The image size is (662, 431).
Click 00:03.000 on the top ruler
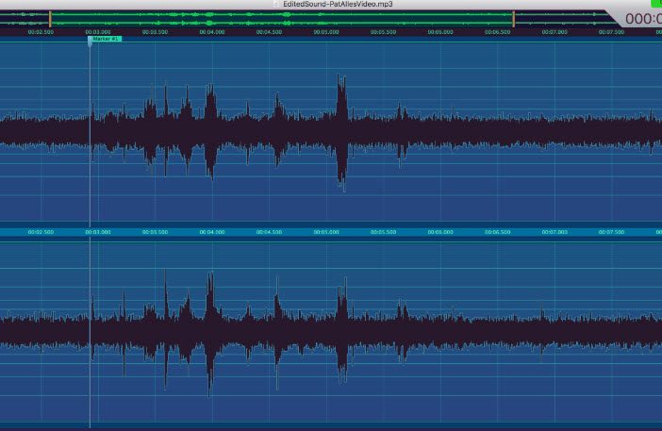[x=98, y=32]
